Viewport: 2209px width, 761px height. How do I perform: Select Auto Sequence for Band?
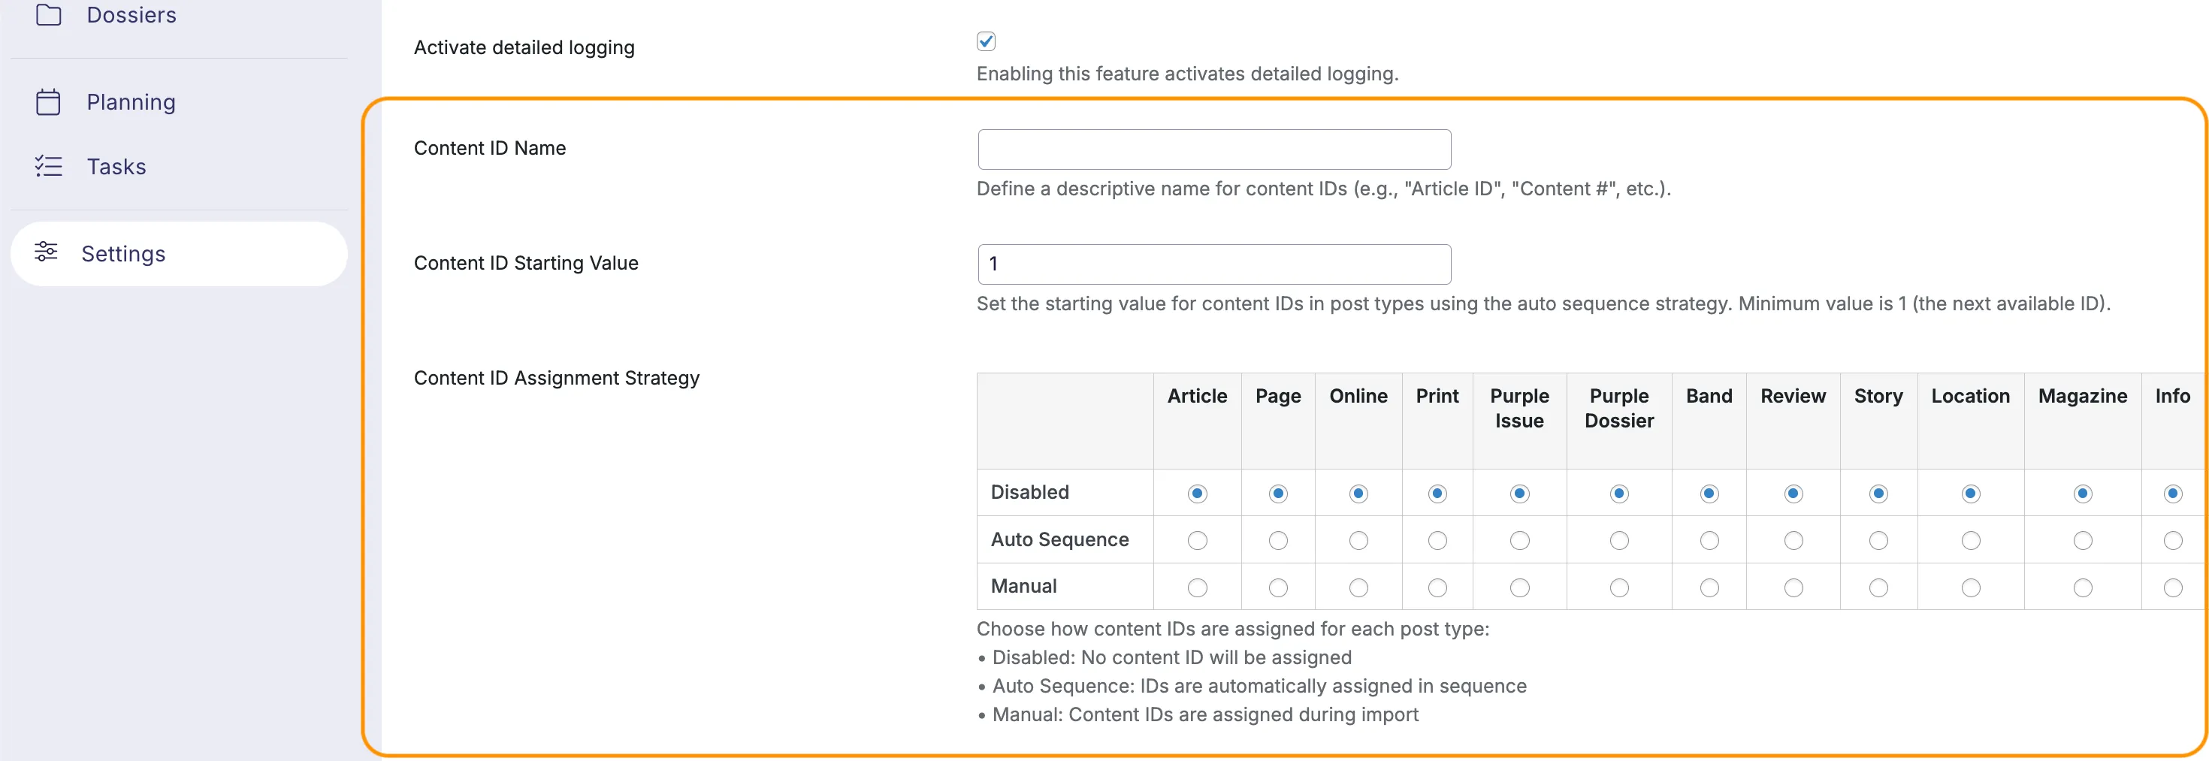1709,541
